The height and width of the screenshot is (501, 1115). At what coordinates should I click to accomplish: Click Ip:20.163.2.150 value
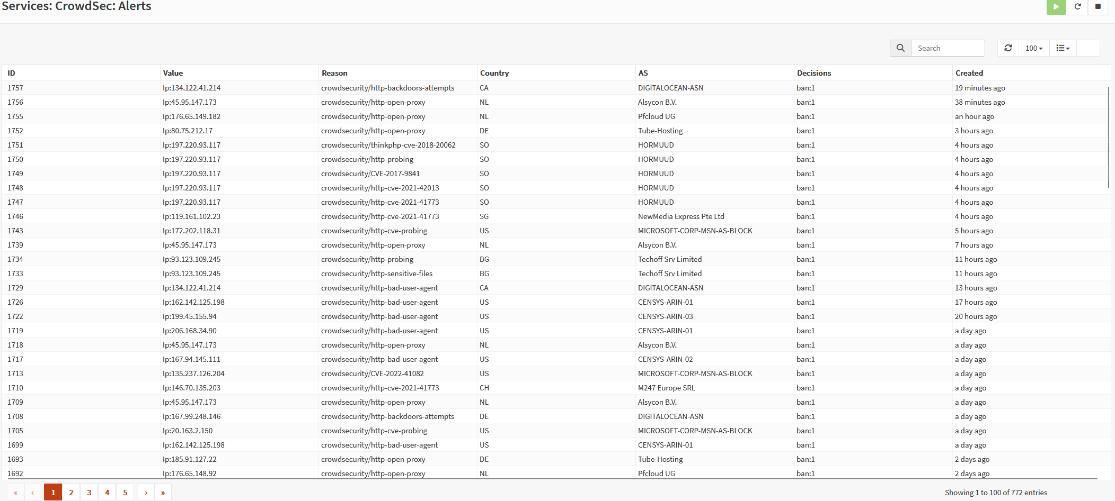click(x=188, y=431)
